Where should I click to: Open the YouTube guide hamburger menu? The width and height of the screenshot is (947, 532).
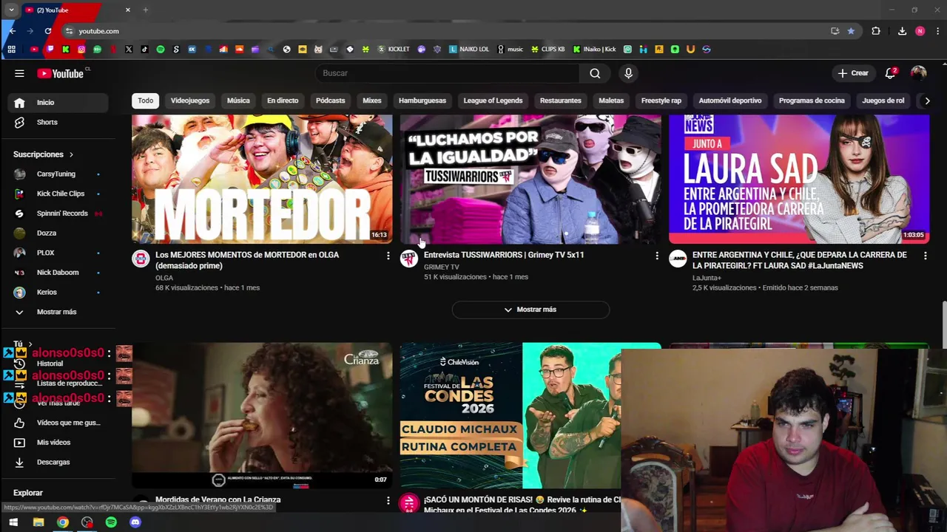click(x=19, y=73)
